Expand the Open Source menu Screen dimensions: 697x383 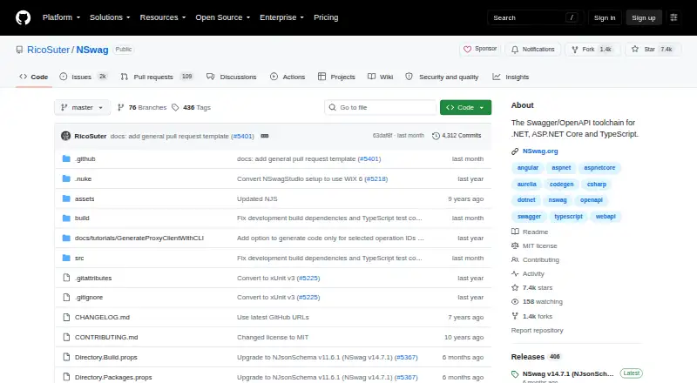click(x=223, y=17)
